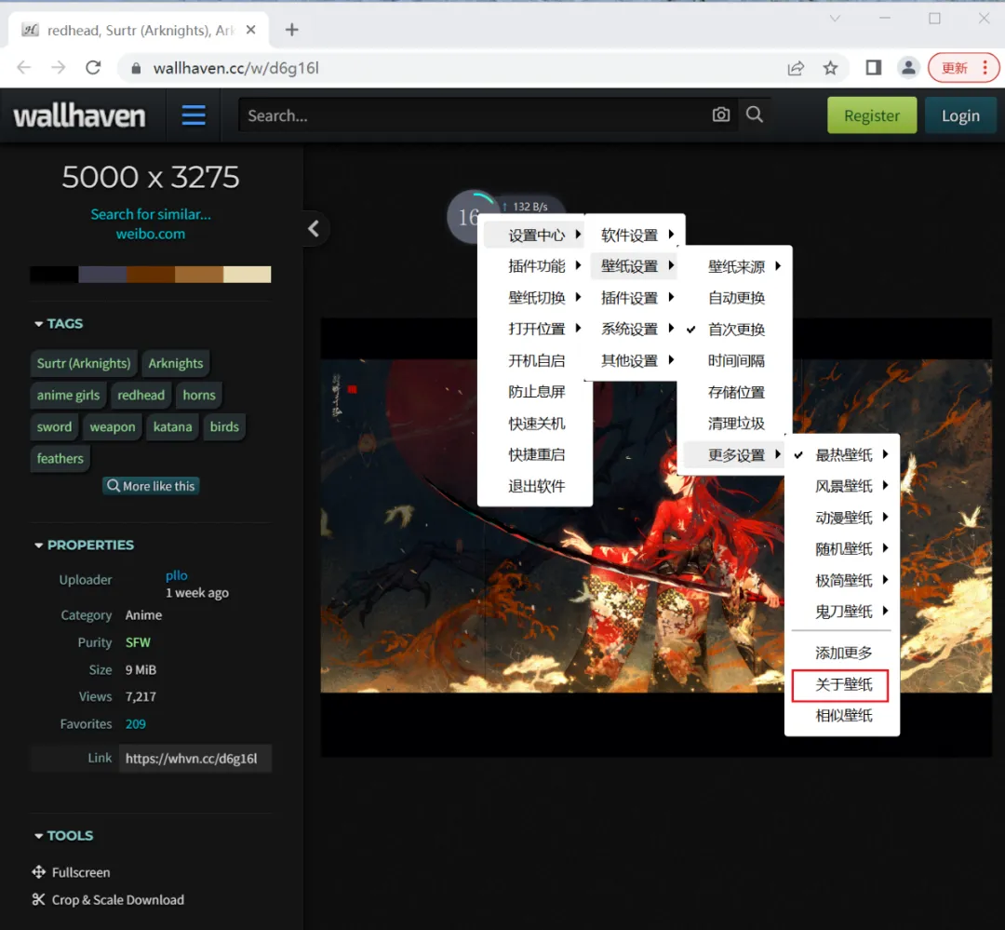Click the camera image search icon
The height and width of the screenshot is (930, 1005).
(x=721, y=115)
